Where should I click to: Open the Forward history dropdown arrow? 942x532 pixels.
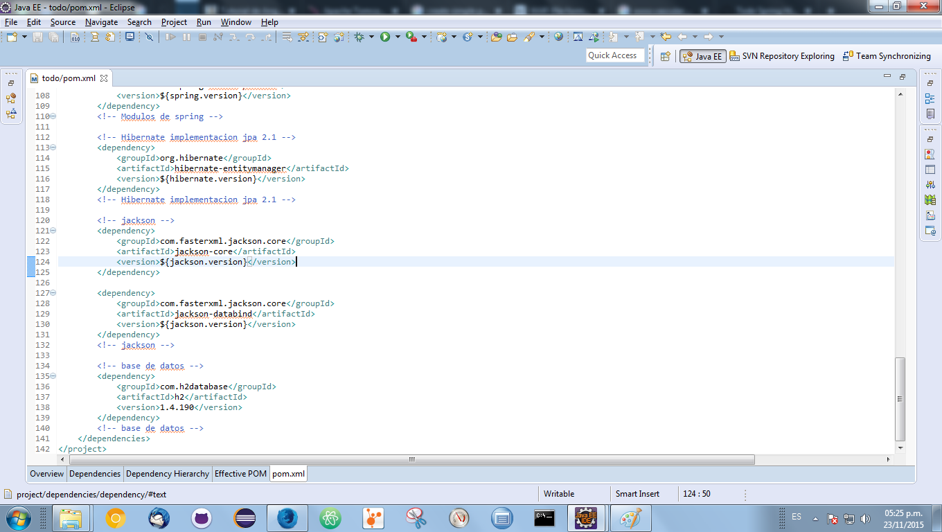click(721, 37)
